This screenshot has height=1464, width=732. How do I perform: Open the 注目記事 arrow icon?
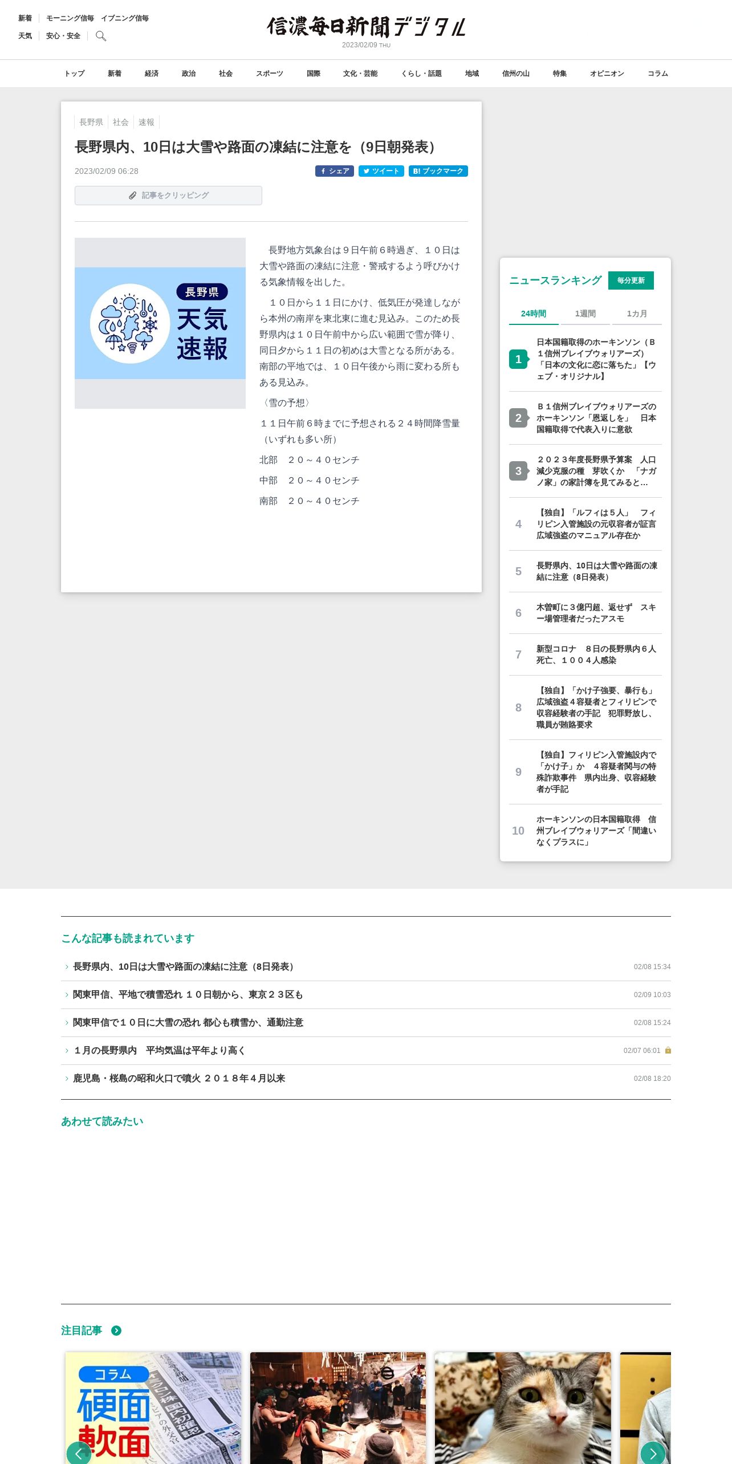coord(116,1331)
